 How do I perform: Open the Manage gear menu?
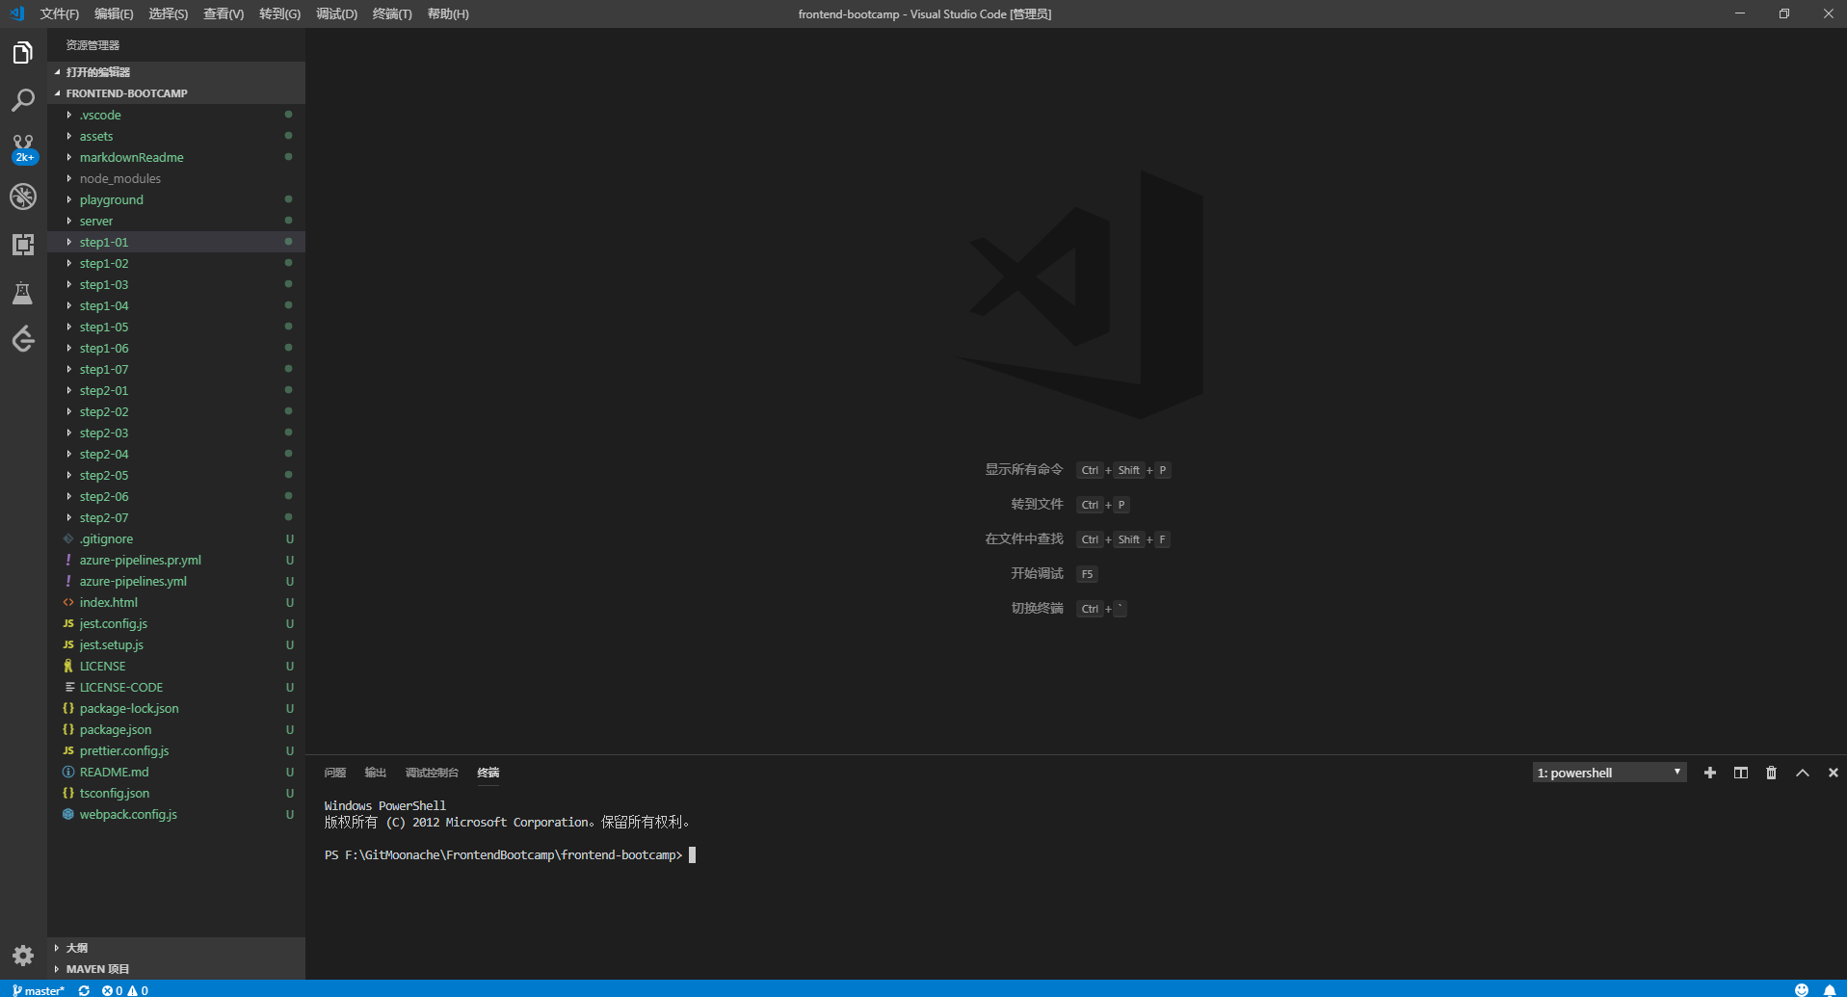pyautogui.click(x=23, y=956)
